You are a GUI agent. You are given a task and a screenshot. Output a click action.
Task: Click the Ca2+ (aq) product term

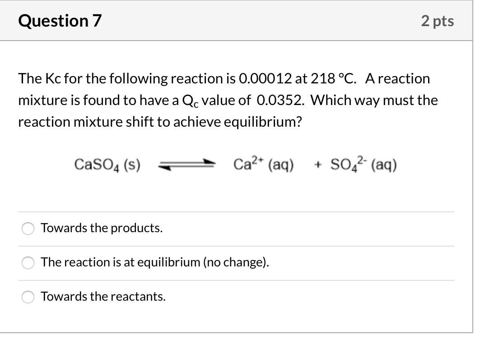click(x=263, y=164)
